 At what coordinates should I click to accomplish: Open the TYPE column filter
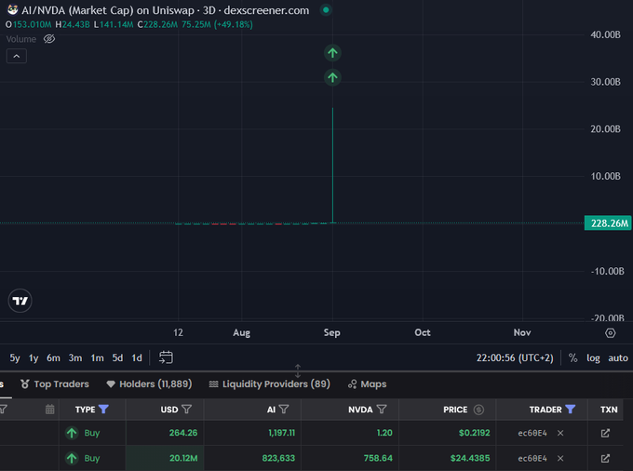pos(103,410)
